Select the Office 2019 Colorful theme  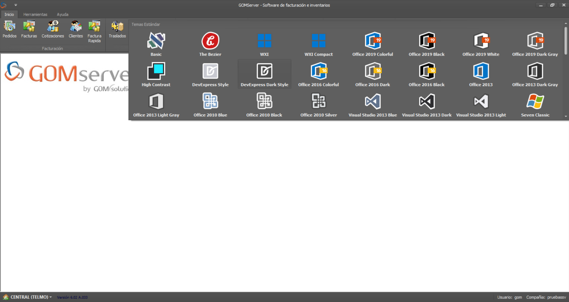click(x=372, y=44)
